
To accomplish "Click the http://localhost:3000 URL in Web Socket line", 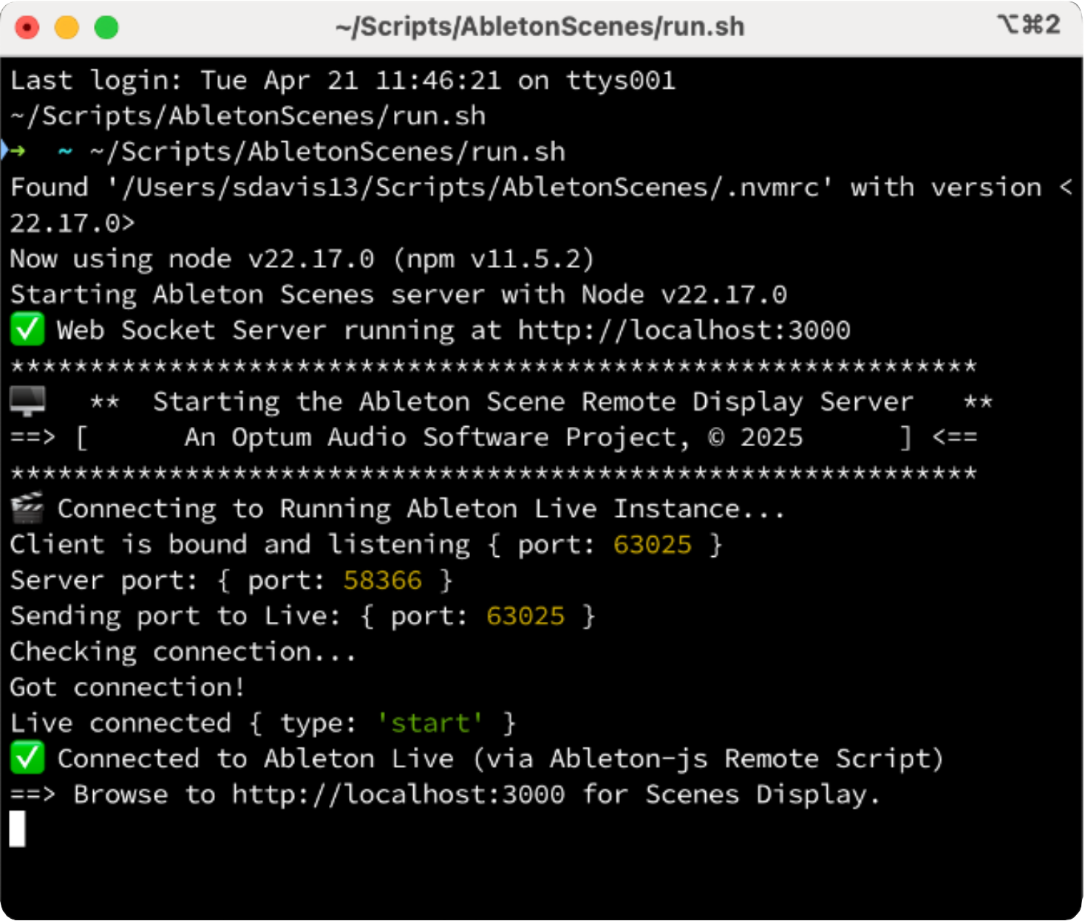I will point(684,330).
